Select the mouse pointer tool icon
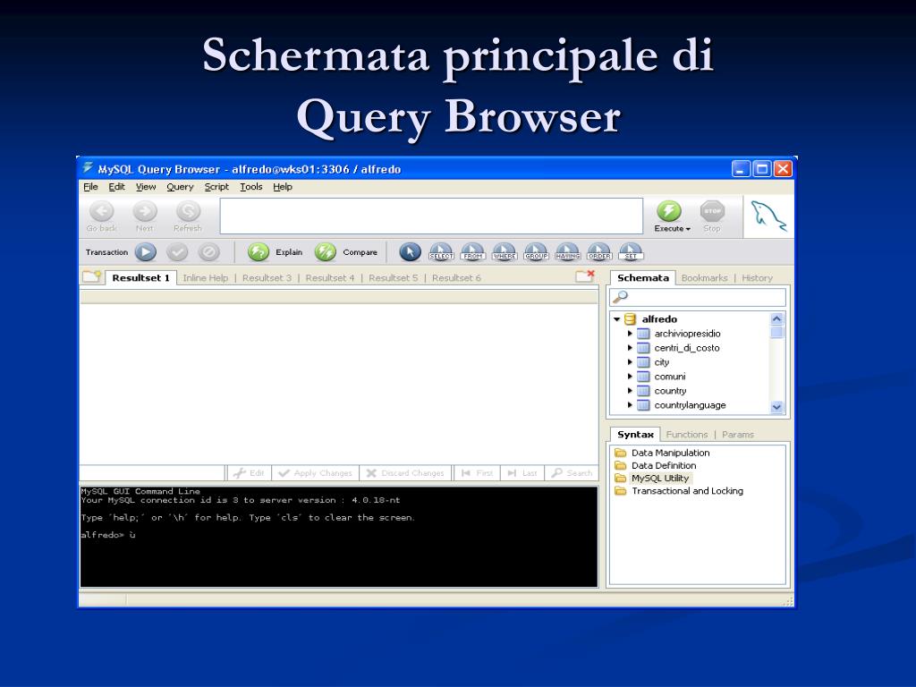This screenshot has width=916, height=687. 410,252
